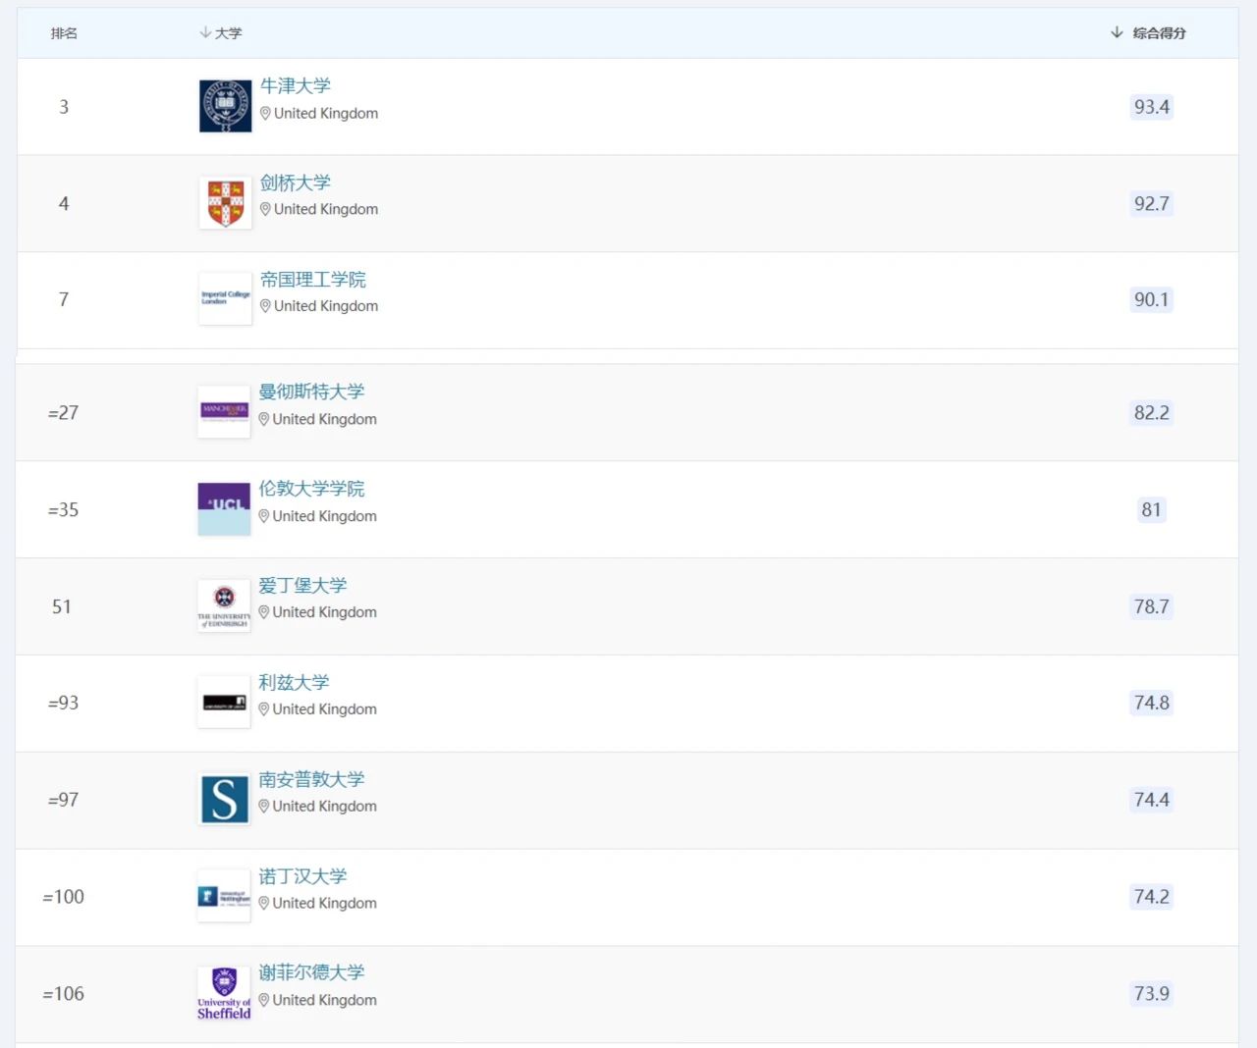Open the 利兹大学 link

294,683
